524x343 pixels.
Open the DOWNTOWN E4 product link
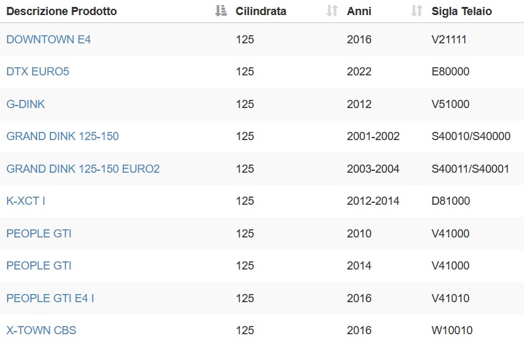click(48, 40)
